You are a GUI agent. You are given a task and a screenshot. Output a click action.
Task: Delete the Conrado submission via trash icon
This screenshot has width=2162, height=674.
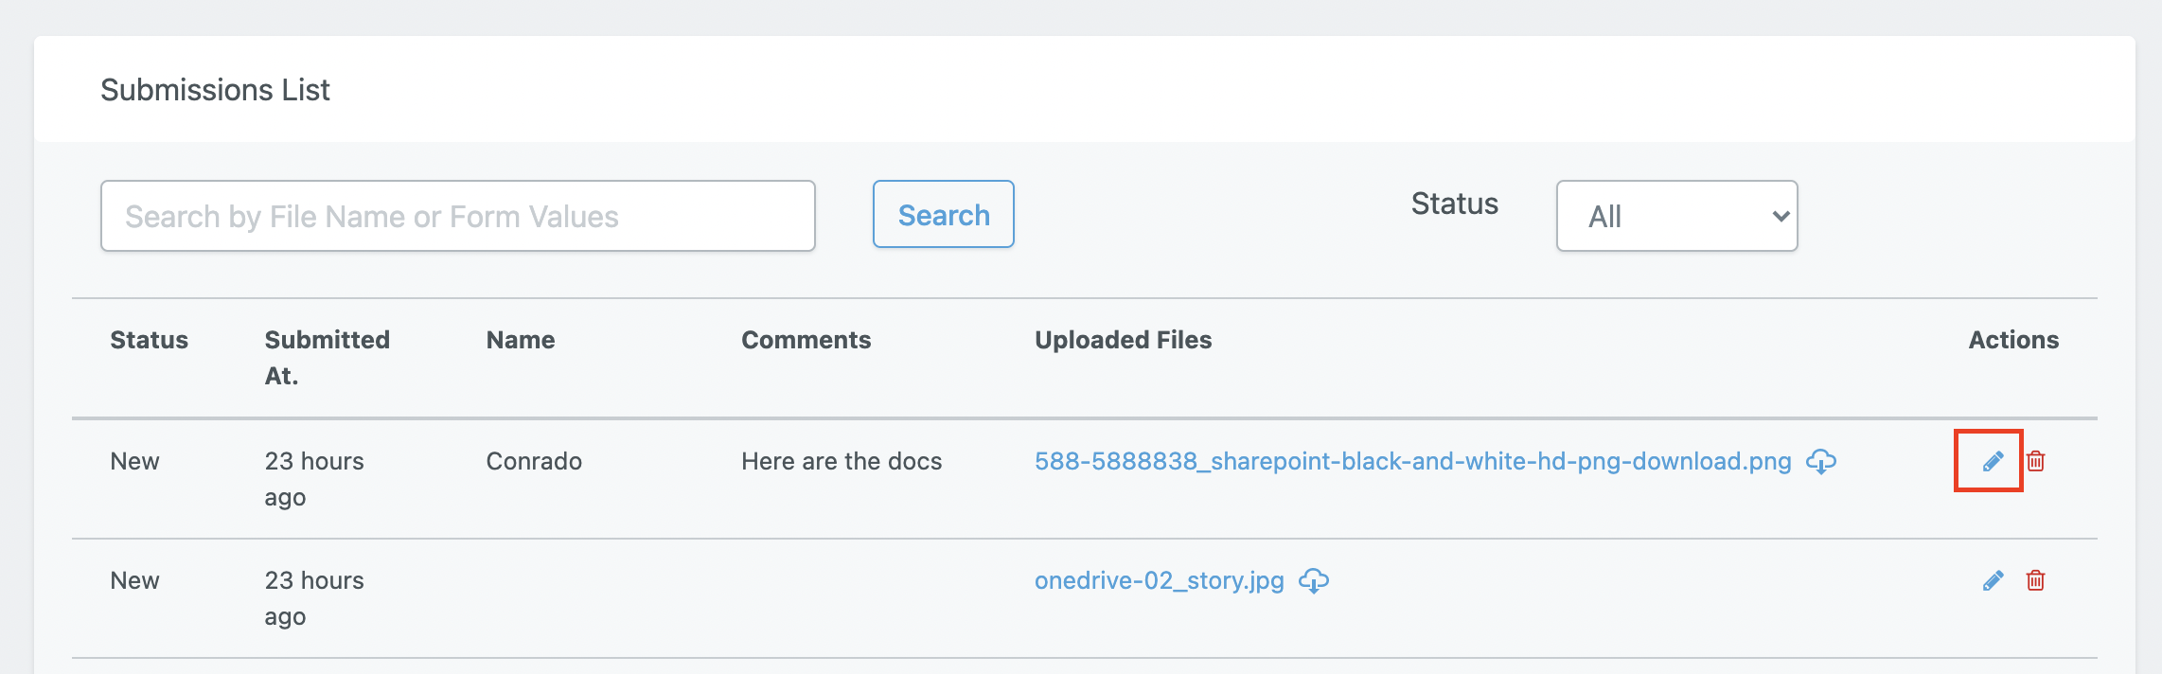click(2035, 461)
